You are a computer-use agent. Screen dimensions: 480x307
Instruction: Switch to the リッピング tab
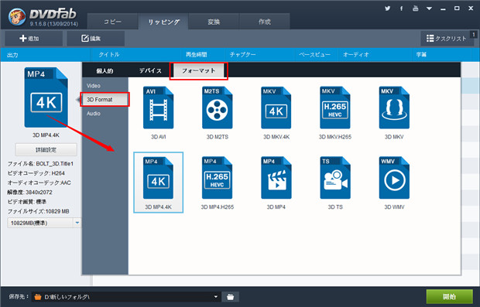tap(163, 22)
